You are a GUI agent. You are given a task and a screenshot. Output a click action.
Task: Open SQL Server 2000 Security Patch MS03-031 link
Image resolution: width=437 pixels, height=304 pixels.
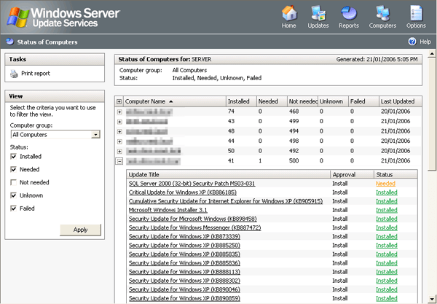[192, 184]
